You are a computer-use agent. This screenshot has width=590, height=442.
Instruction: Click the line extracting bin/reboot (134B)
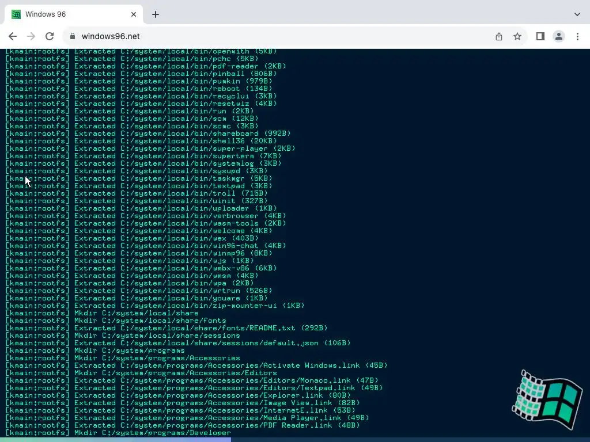click(x=138, y=89)
